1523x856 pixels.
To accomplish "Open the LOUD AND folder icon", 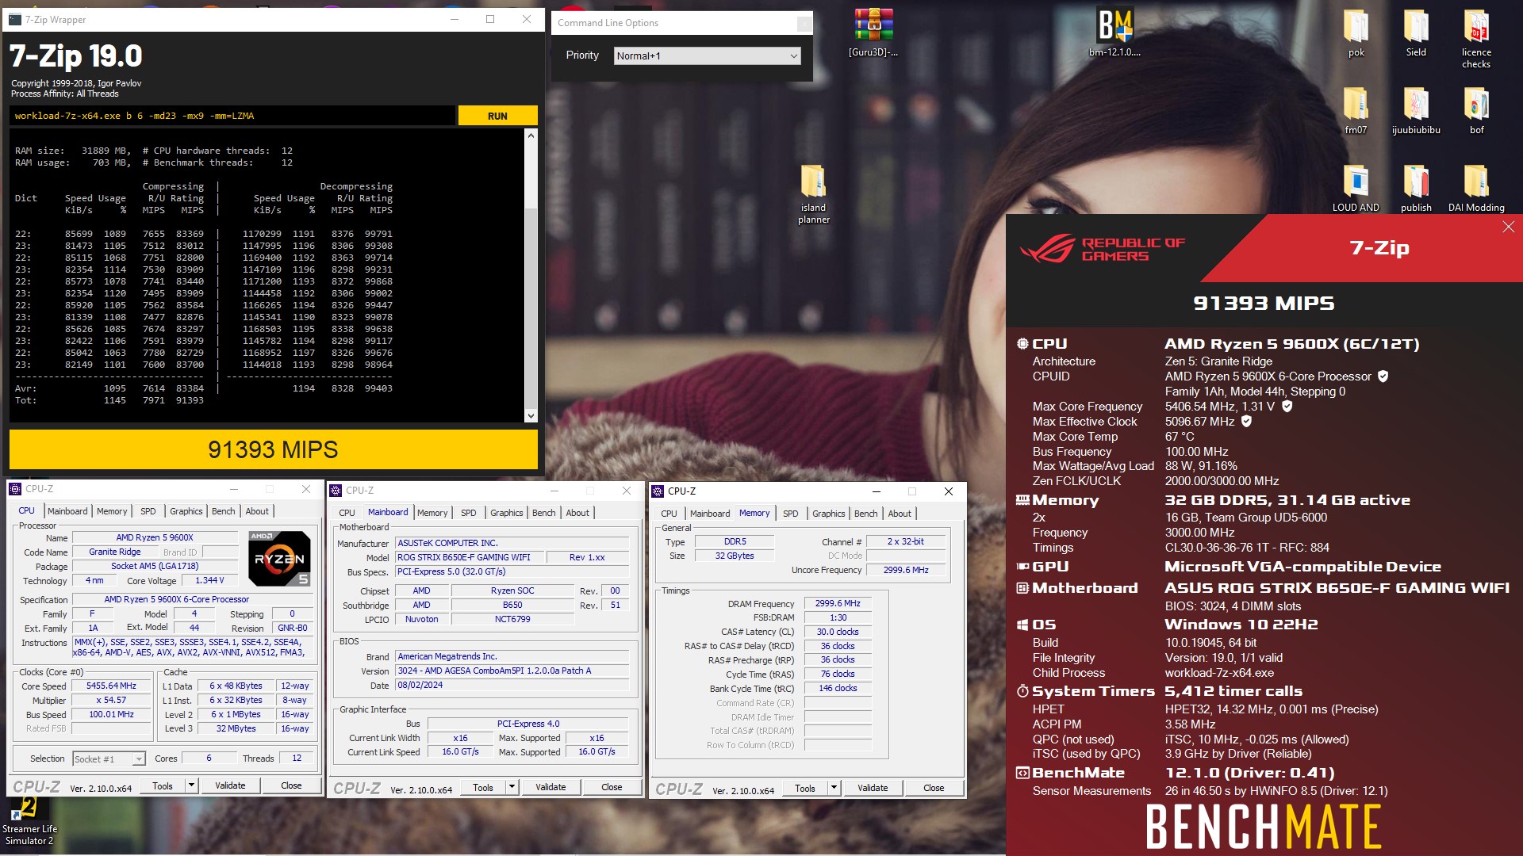I will [1356, 188].
